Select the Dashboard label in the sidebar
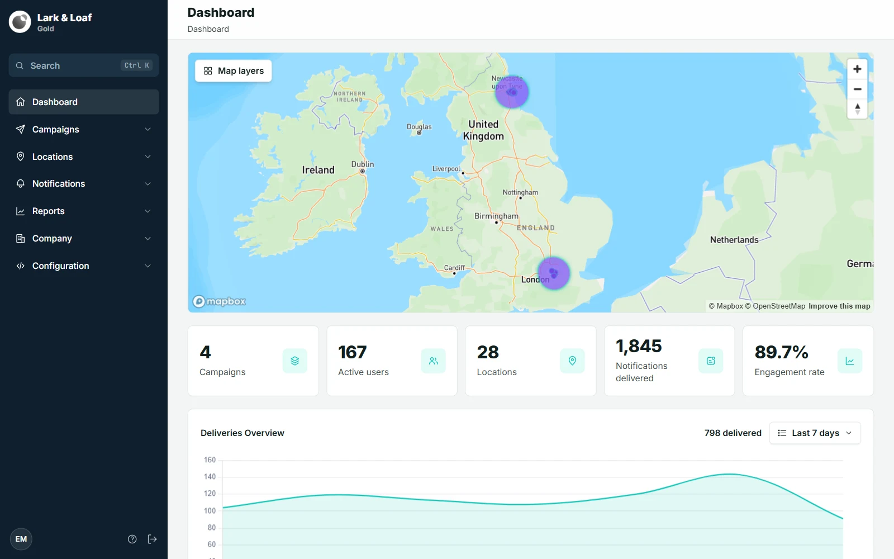Image resolution: width=894 pixels, height=559 pixels. (x=55, y=102)
